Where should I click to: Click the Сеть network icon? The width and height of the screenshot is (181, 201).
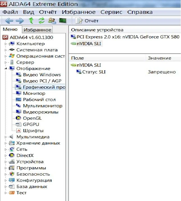tap(12, 149)
